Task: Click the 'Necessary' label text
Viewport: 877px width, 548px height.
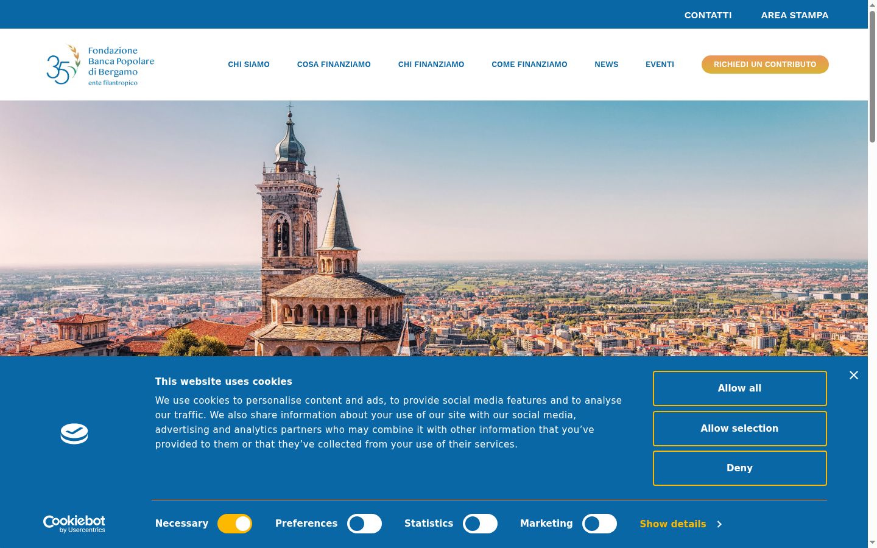Action: 181,524
